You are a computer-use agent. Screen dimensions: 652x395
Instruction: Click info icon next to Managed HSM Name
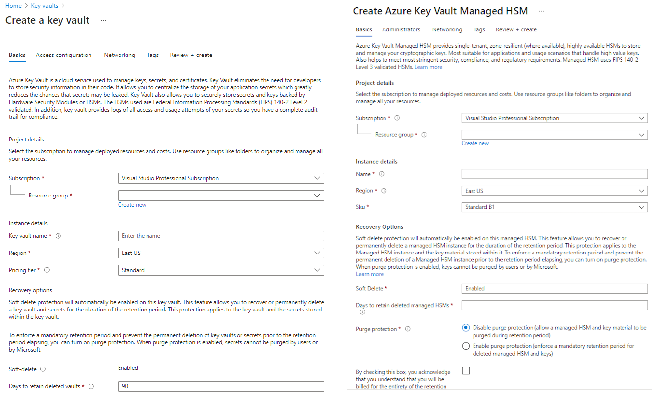pos(382,174)
